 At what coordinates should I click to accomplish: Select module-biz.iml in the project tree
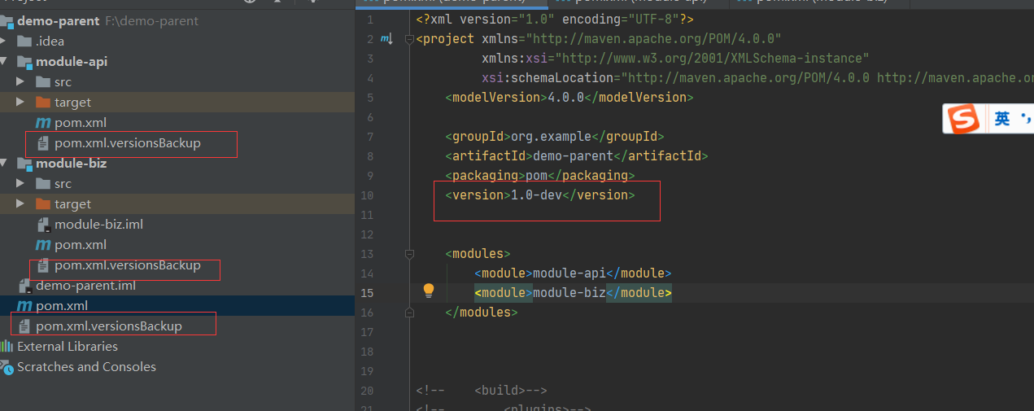point(98,225)
